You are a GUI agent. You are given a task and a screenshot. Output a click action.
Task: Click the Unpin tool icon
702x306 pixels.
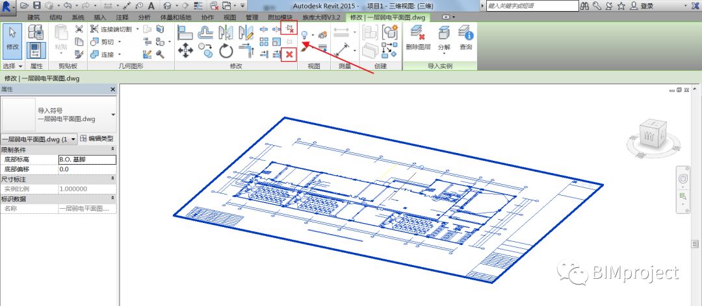click(289, 29)
